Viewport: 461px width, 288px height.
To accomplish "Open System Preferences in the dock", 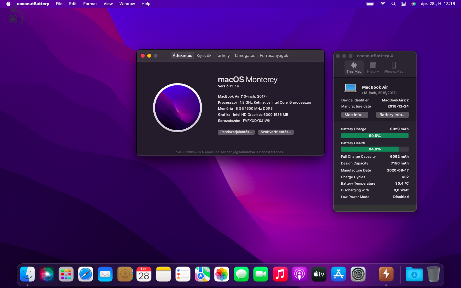I will [x=358, y=274].
